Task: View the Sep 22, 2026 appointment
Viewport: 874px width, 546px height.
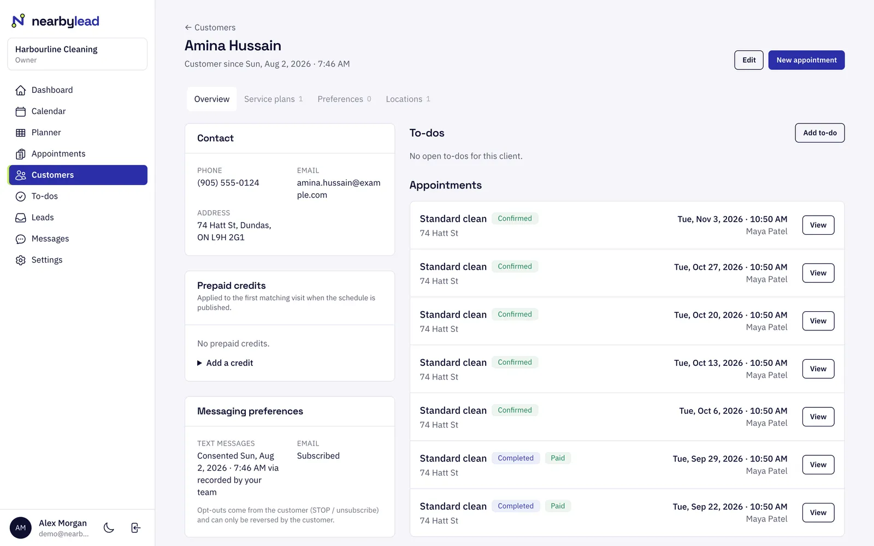Action: click(x=818, y=513)
